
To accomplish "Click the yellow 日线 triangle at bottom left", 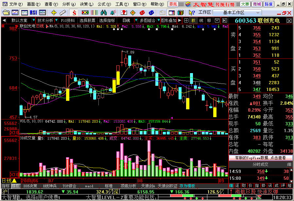I will 14,181.
